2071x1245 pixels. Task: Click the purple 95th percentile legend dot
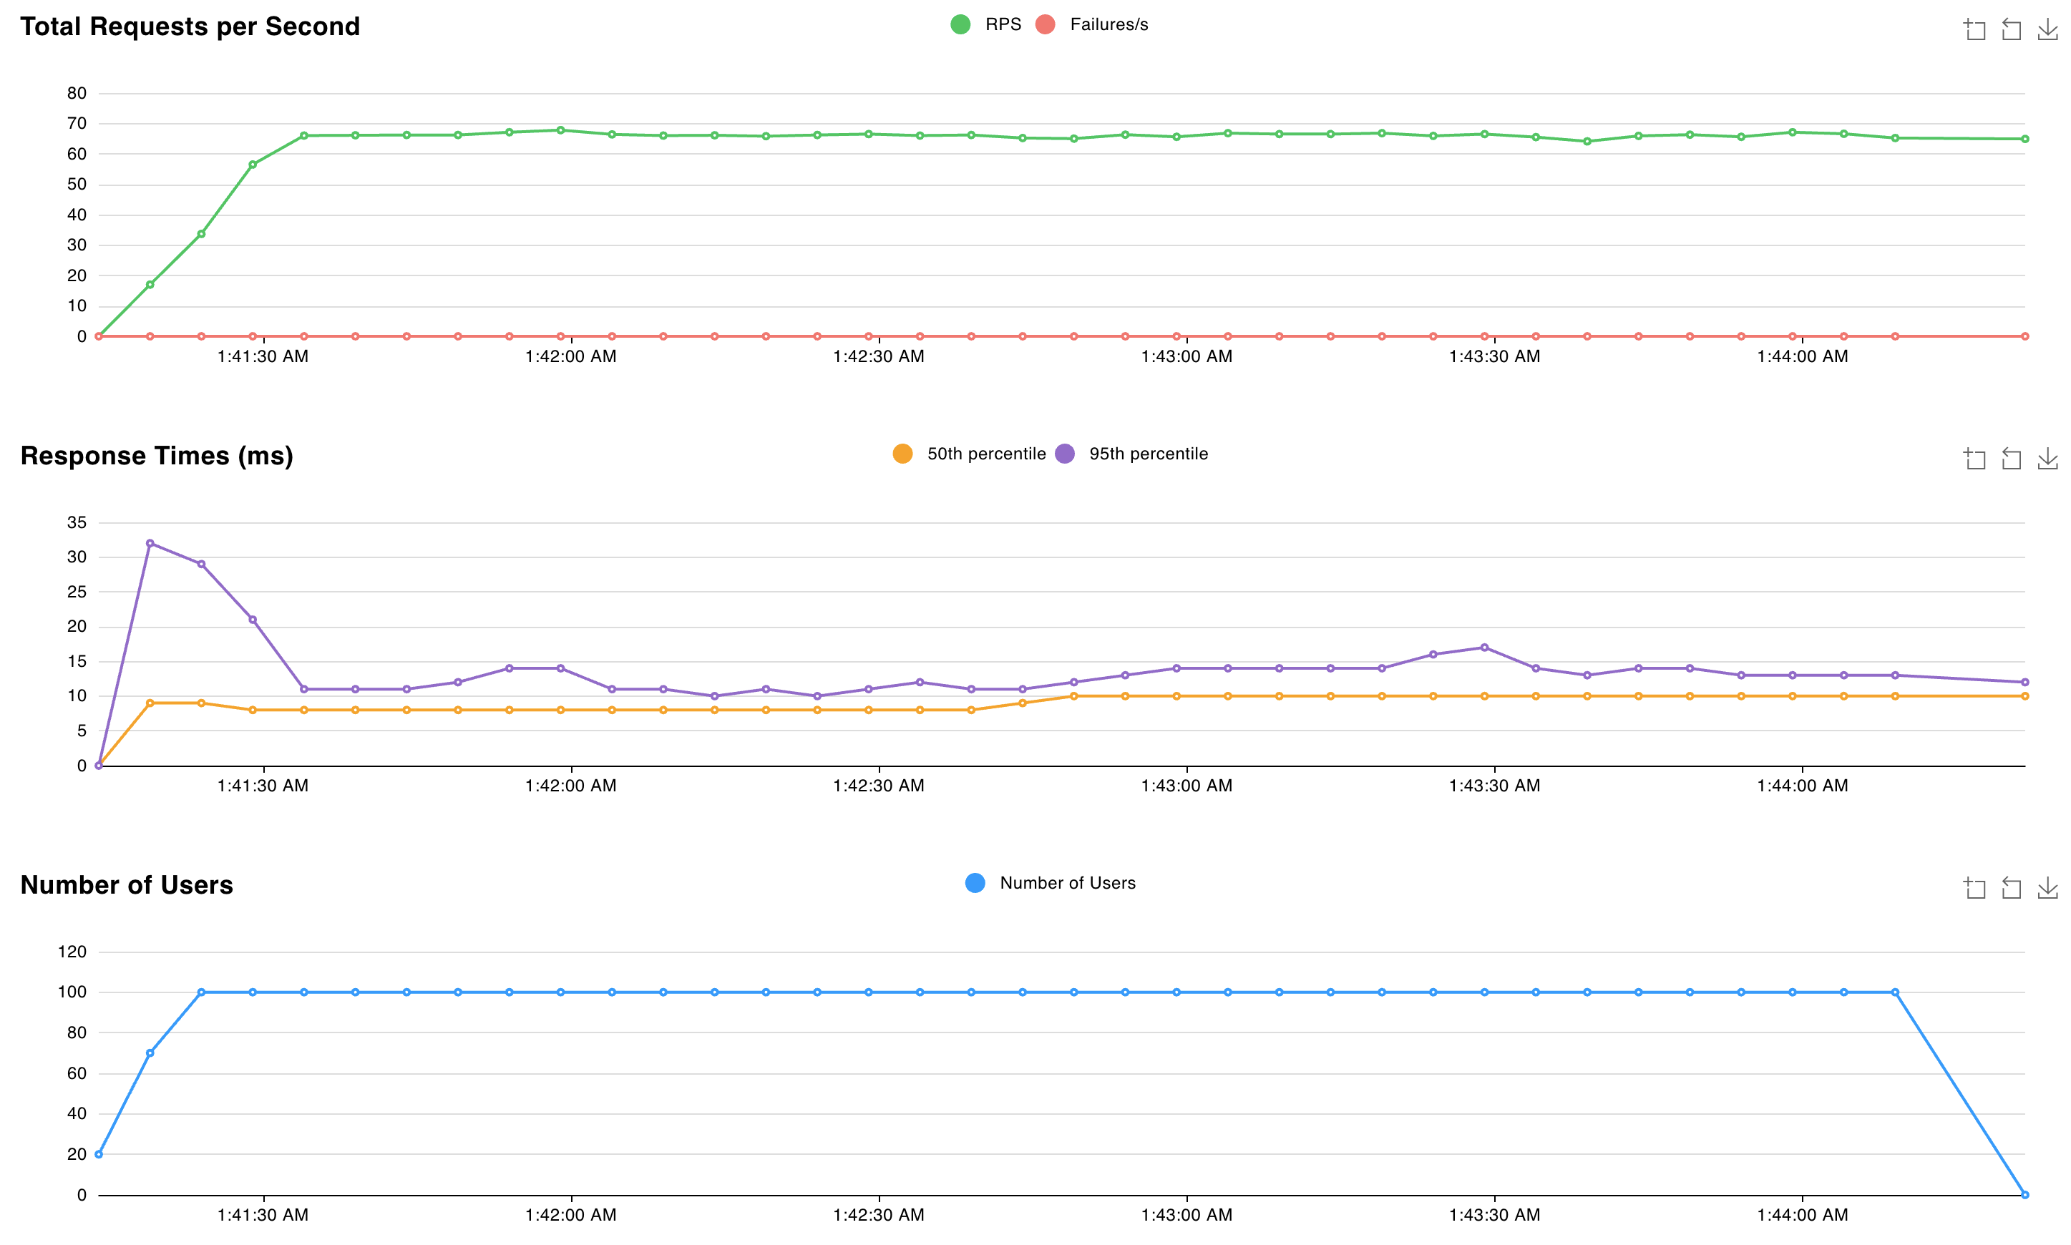click(x=1064, y=454)
